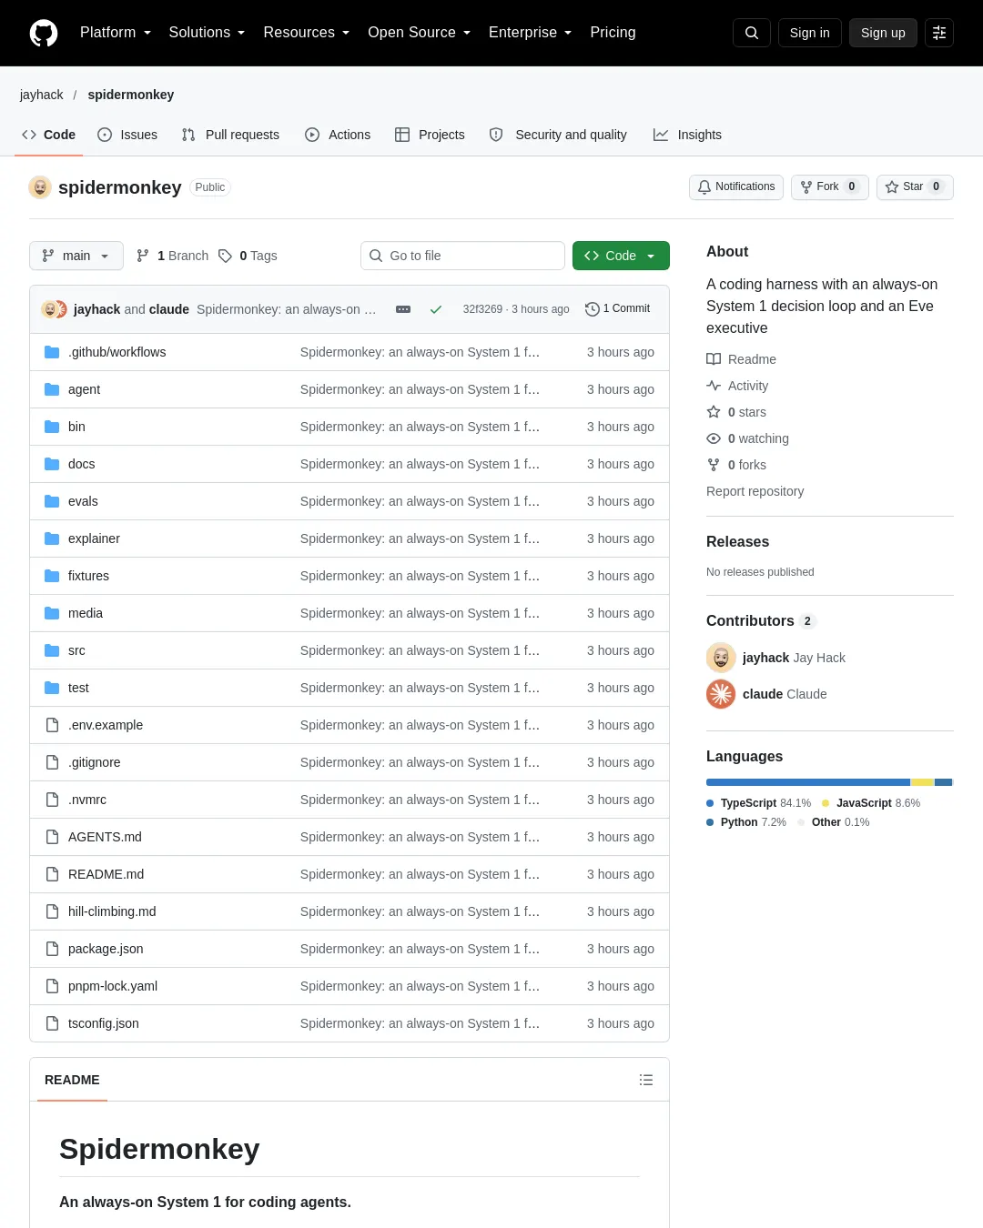Image resolution: width=983 pixels, height=1228 pixels.
Task: Expand the Resources menu
Action: [x=307, y=33]
